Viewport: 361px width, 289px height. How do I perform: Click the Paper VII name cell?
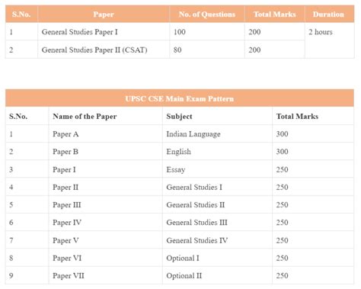[x=105, y=275]
